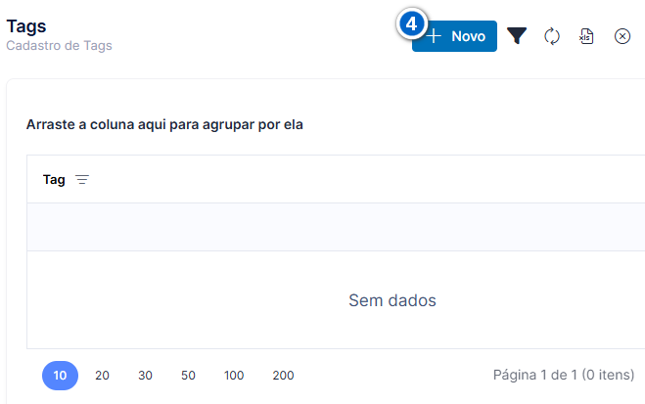The height and width of the screenshot is (404, 645).
Task: Set page size to 20
Action: point(102,376)
